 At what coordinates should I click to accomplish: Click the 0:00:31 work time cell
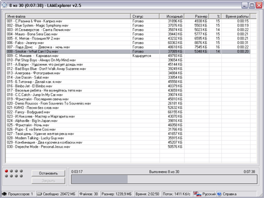[x=243, y=43]
